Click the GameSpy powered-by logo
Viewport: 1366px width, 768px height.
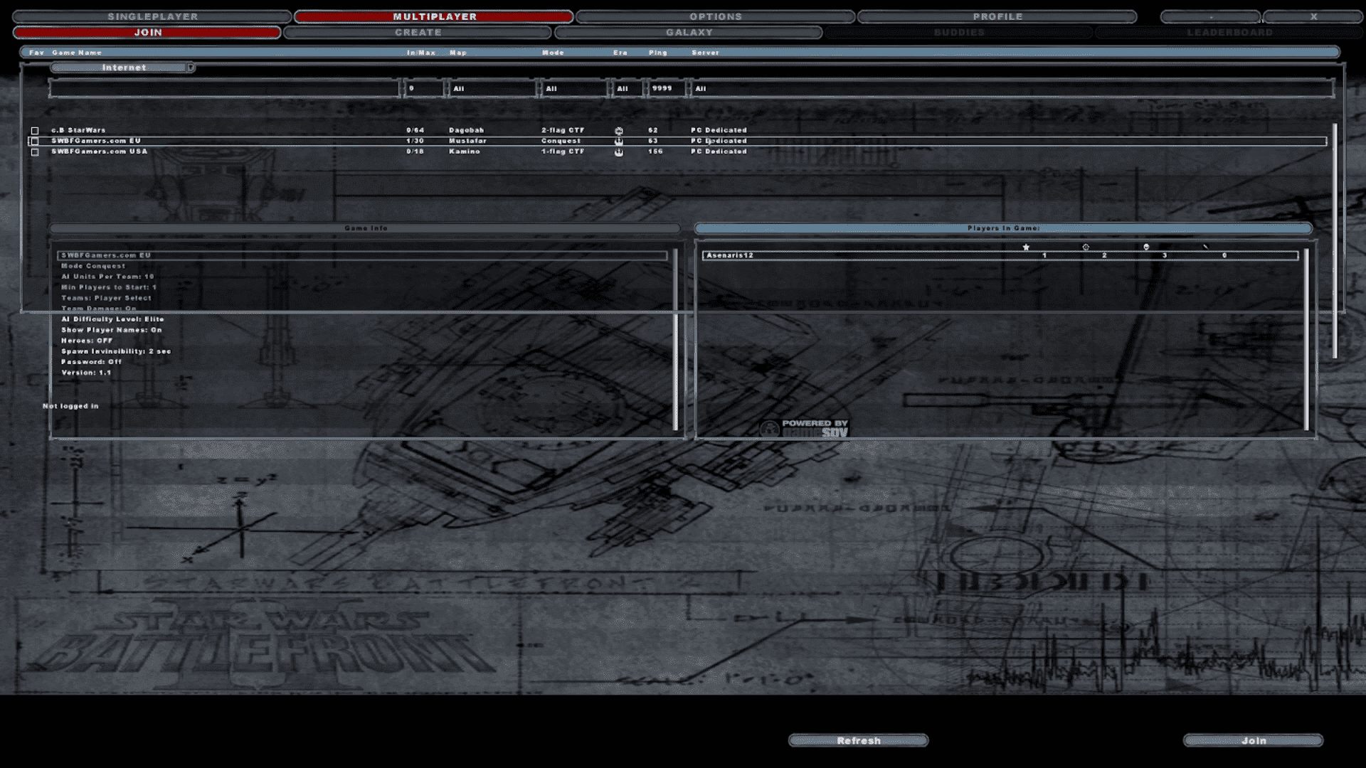tap(804, 428)
